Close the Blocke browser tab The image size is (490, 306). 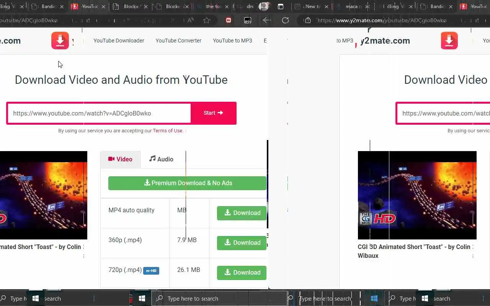pyautogui.click(x=187, y=7)
